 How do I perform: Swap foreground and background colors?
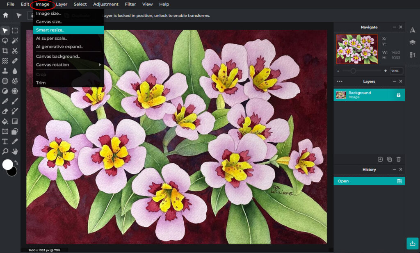(x=16, y=162)
